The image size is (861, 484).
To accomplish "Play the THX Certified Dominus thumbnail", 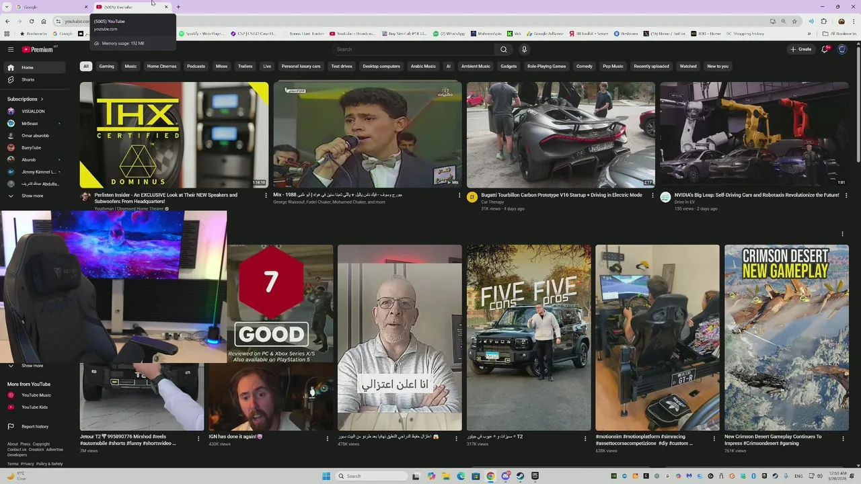I will click(x=174, y=135).
